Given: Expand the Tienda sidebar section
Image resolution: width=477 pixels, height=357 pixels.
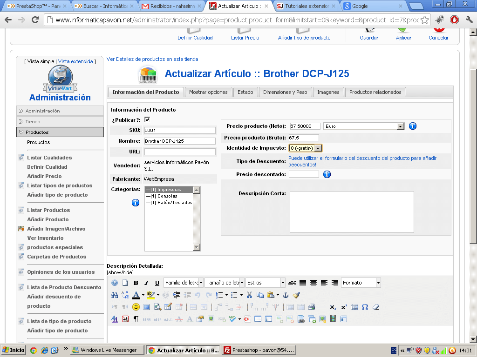Looking at the screenshot, I should coord(60,121).
